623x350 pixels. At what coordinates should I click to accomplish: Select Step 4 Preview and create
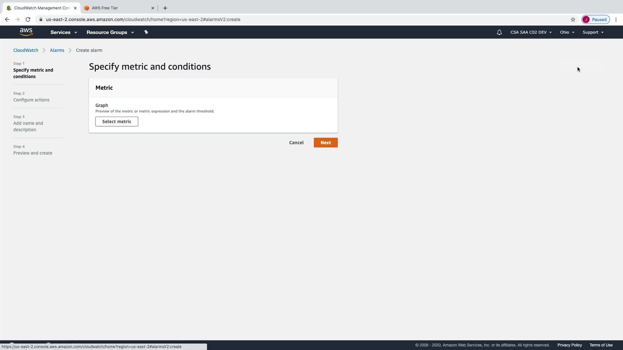(x=33, y=153)
